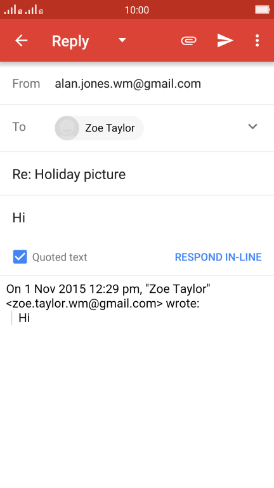Viewport: 274px width, 488px height.
Task: Open the three-dot overflow menu
Action: pyautogui.click(x=257, y=41)
